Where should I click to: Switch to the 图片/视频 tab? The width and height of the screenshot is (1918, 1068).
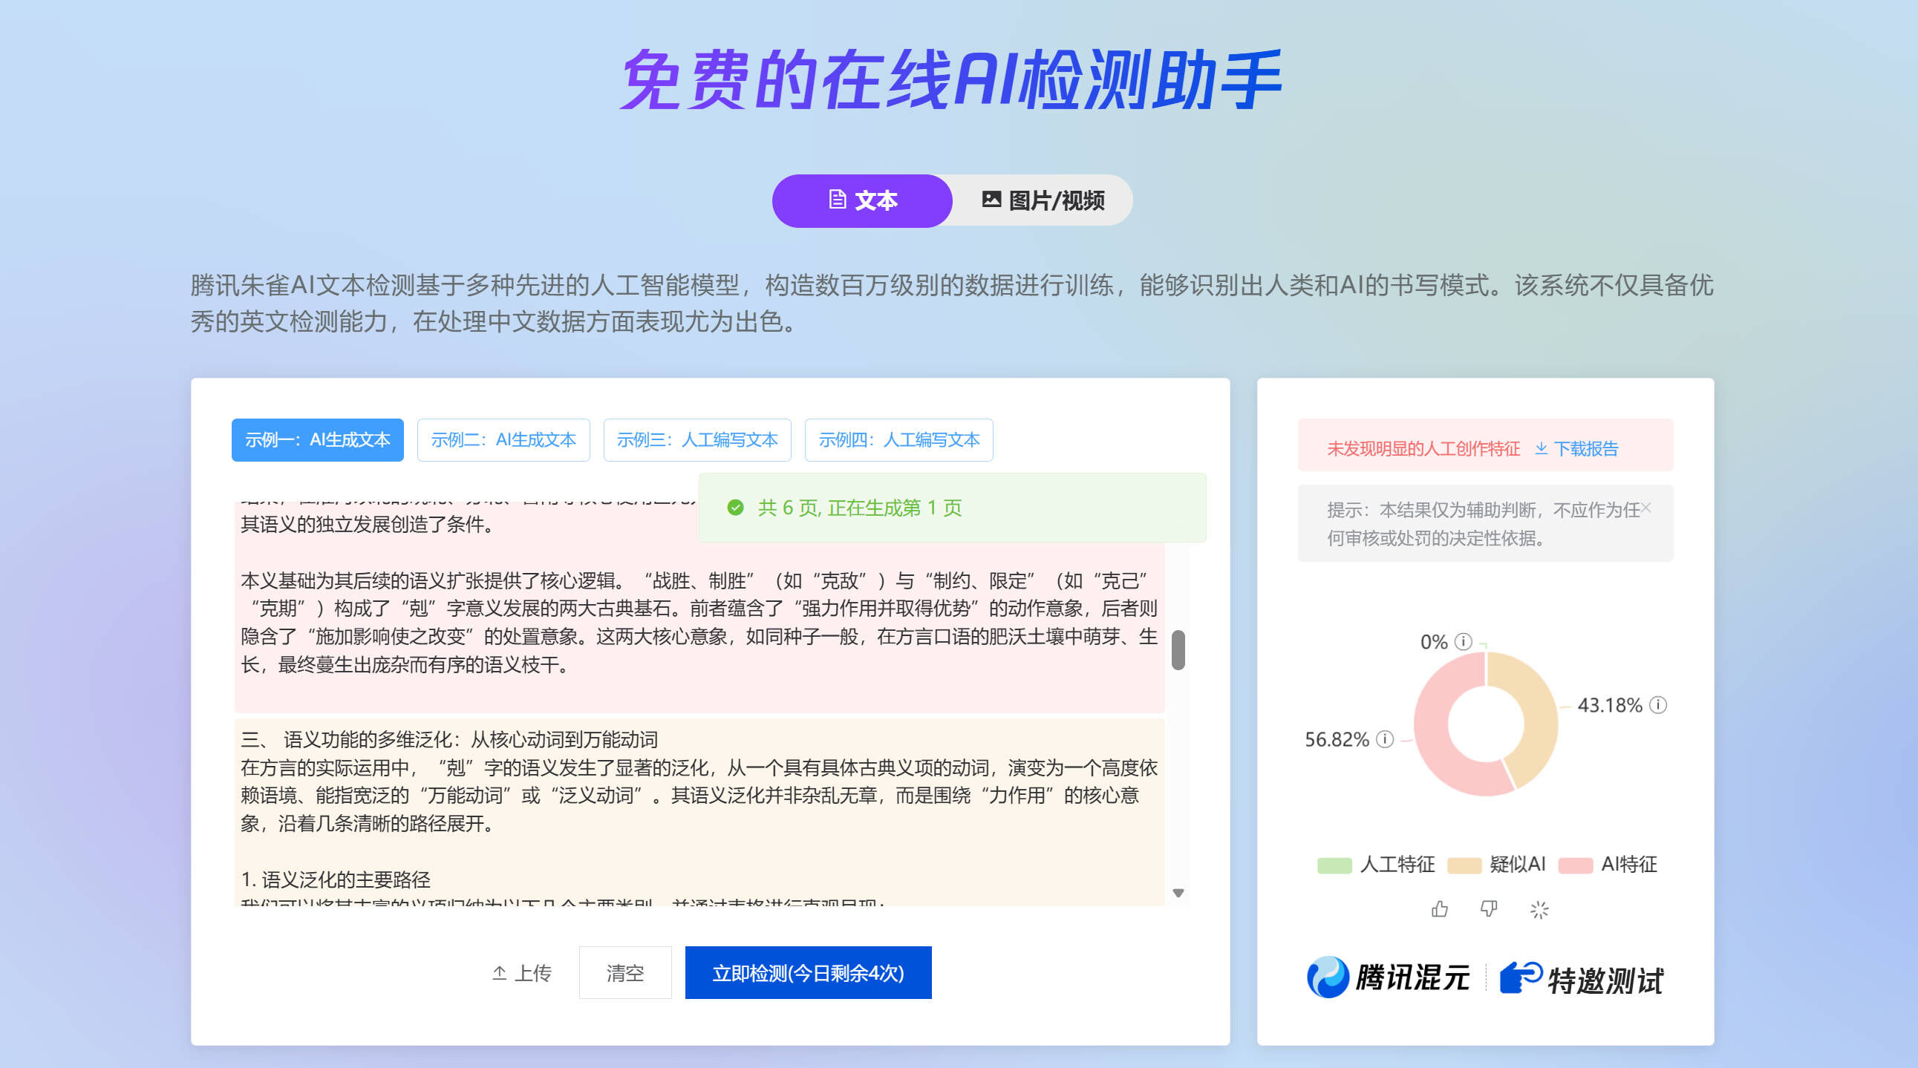coord(1043,200)
